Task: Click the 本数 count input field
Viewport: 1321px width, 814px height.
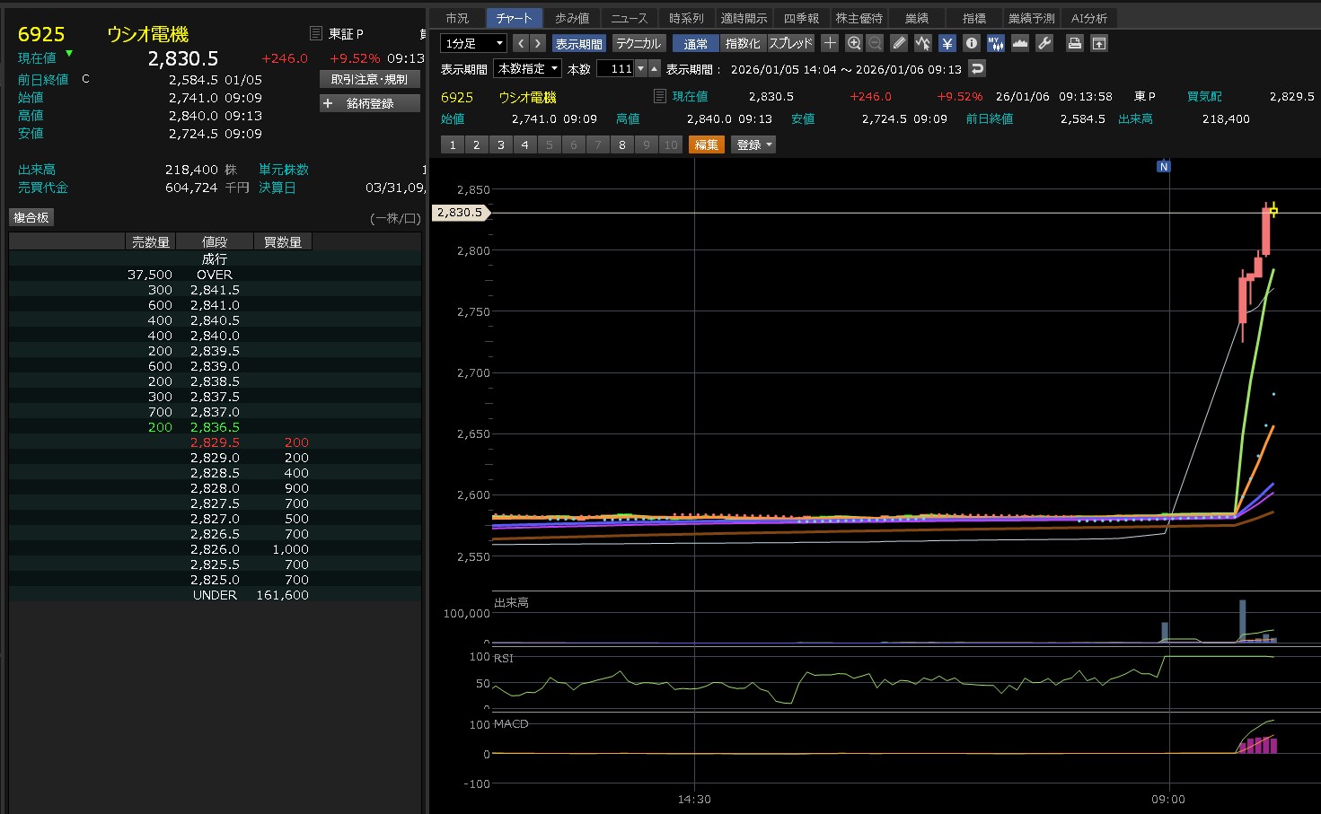Action: point(616,68)
